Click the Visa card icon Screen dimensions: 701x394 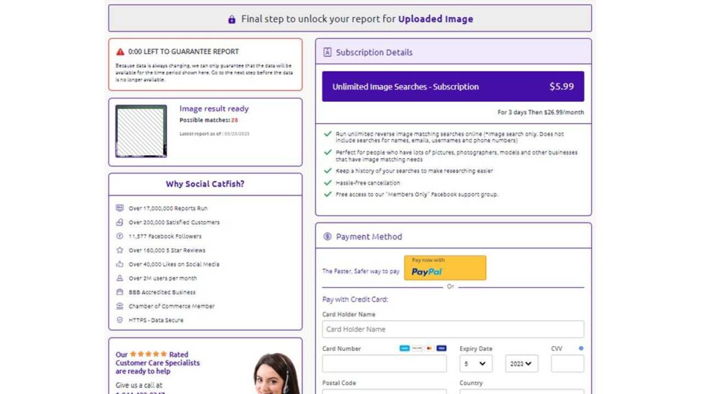tap(442, 348)
